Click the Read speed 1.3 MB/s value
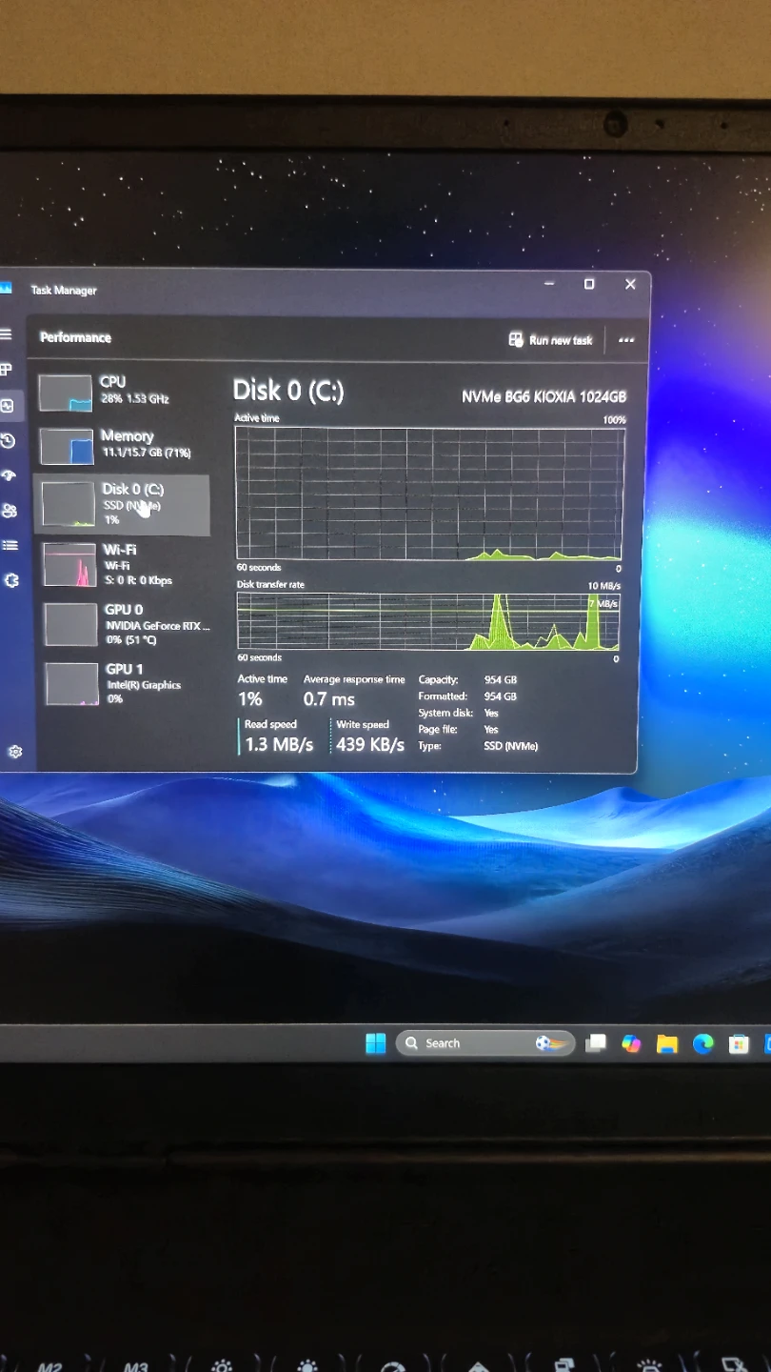Image resolution: width=771 pixels, height=1372 pixels. coord(279,744)
